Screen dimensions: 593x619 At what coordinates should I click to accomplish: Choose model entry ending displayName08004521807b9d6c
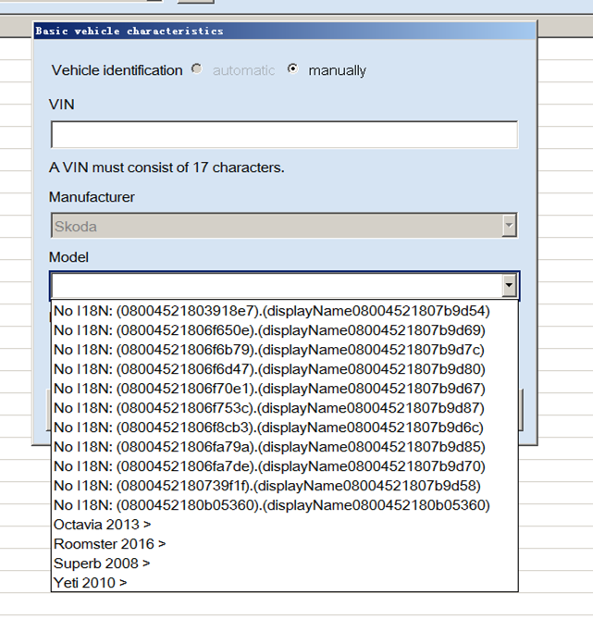click(284, 427)
